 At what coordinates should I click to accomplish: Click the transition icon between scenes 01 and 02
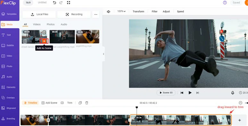click(48, 120)
